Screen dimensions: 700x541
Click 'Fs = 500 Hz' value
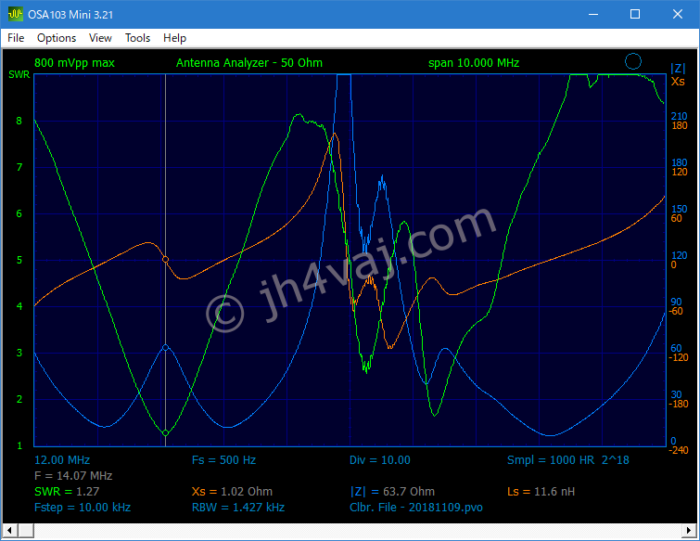[x=223, y=460]
